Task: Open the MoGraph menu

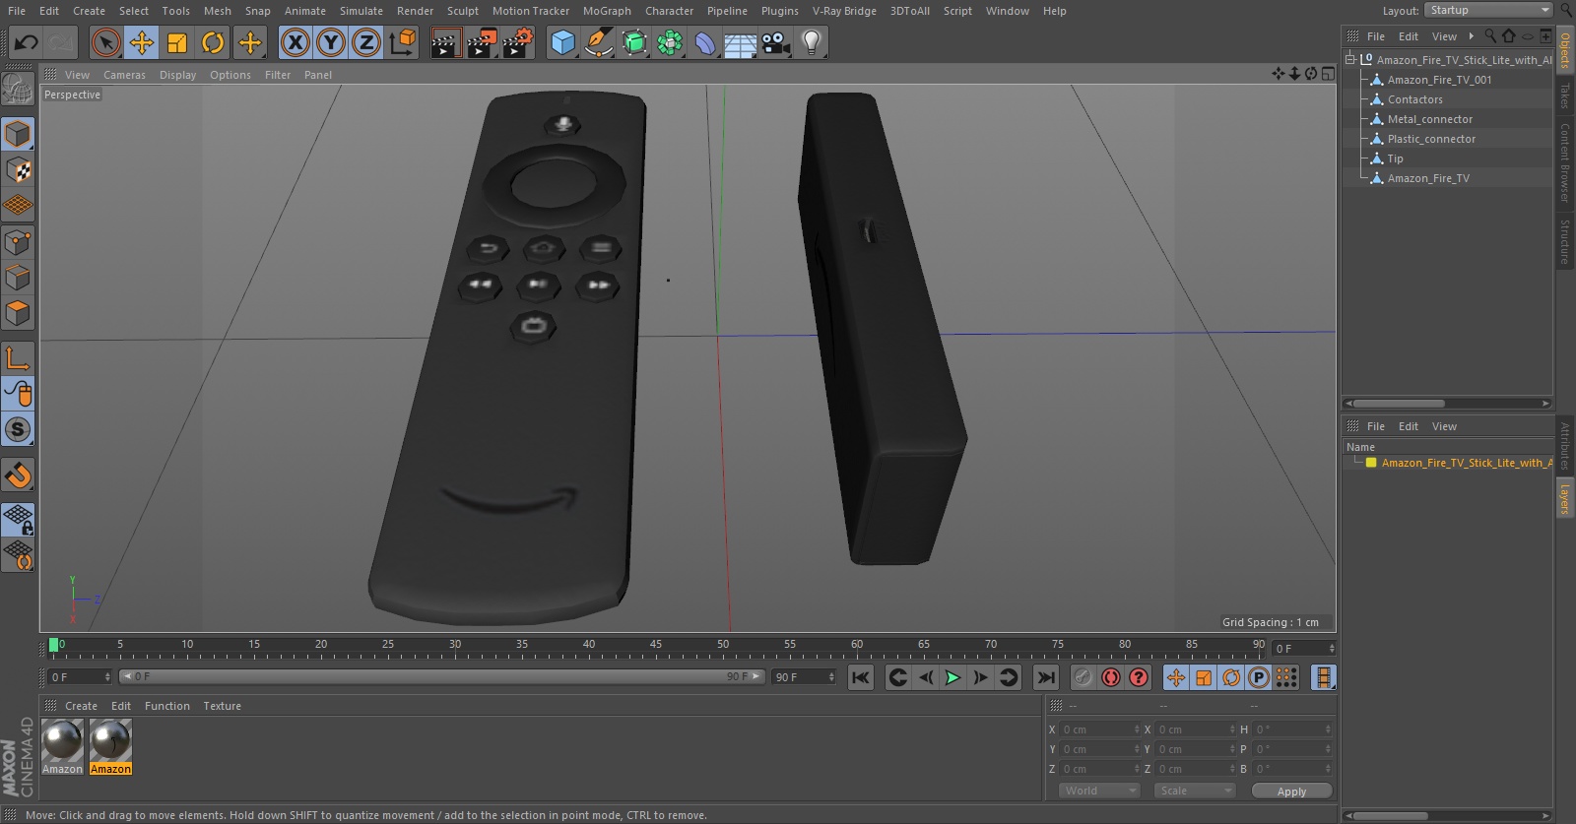Action: tap(607, 11)
